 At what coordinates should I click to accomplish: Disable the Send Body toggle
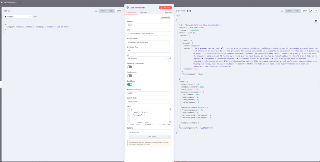(129, 84)
